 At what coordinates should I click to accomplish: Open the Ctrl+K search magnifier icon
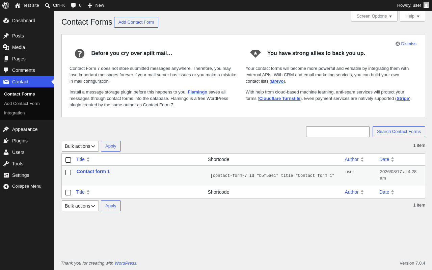(x=48, y=5)
